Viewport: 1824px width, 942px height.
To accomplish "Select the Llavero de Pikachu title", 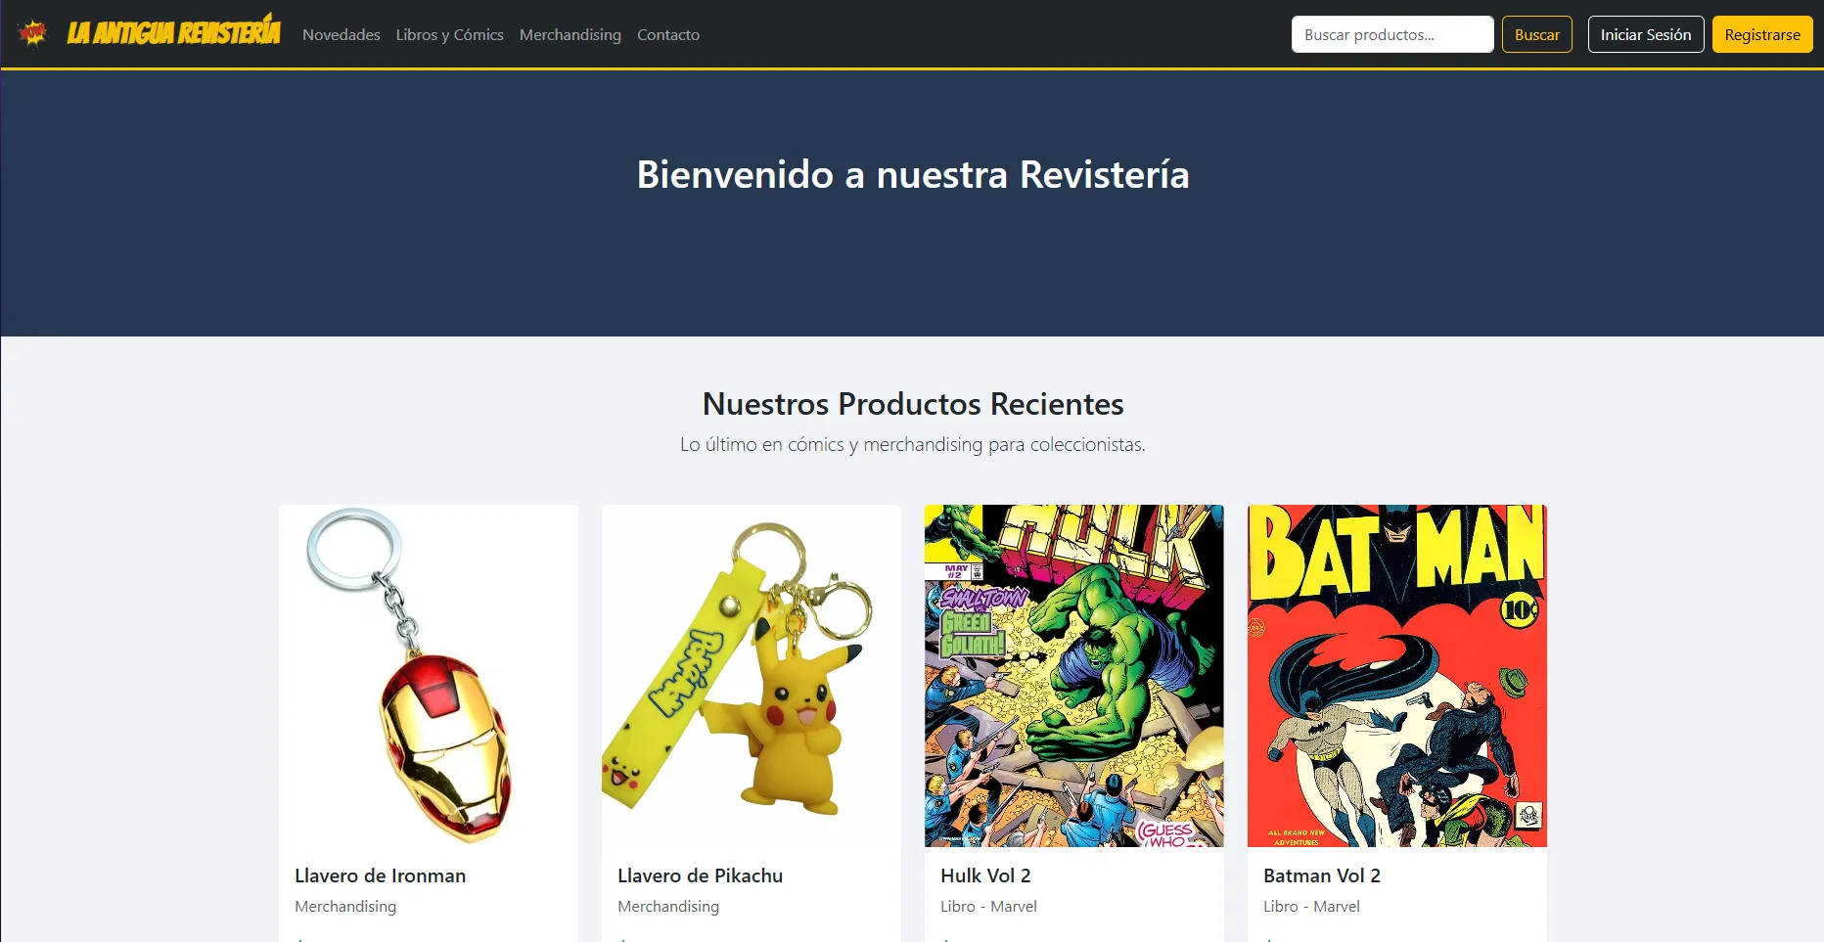I will pos(700,875).
